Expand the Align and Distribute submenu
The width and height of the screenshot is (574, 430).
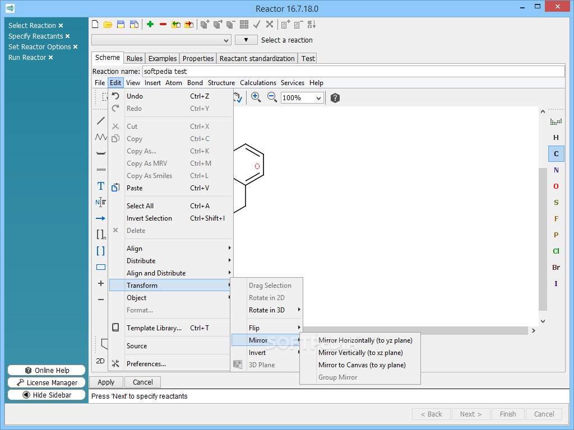[170, 273]
